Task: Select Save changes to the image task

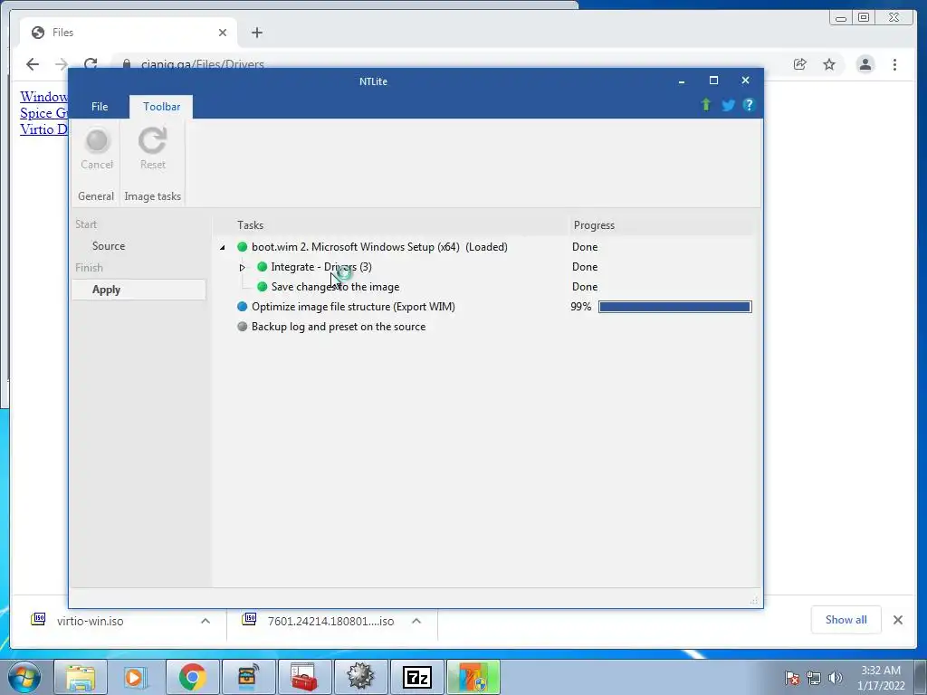Action: tap(335, 287)
